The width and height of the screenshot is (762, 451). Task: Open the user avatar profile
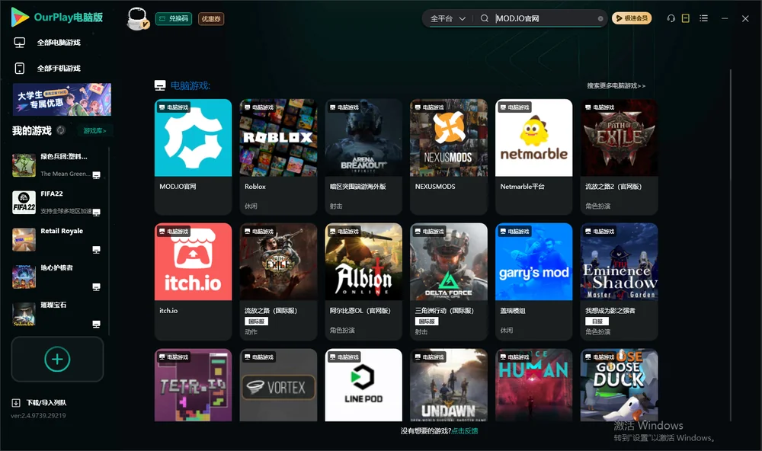pyautogui.click(x=137, y=18)
